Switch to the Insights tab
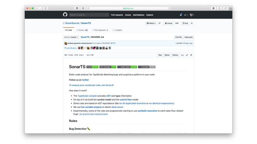This screenshot has height=144, width=257. click(x=117, y=30)
